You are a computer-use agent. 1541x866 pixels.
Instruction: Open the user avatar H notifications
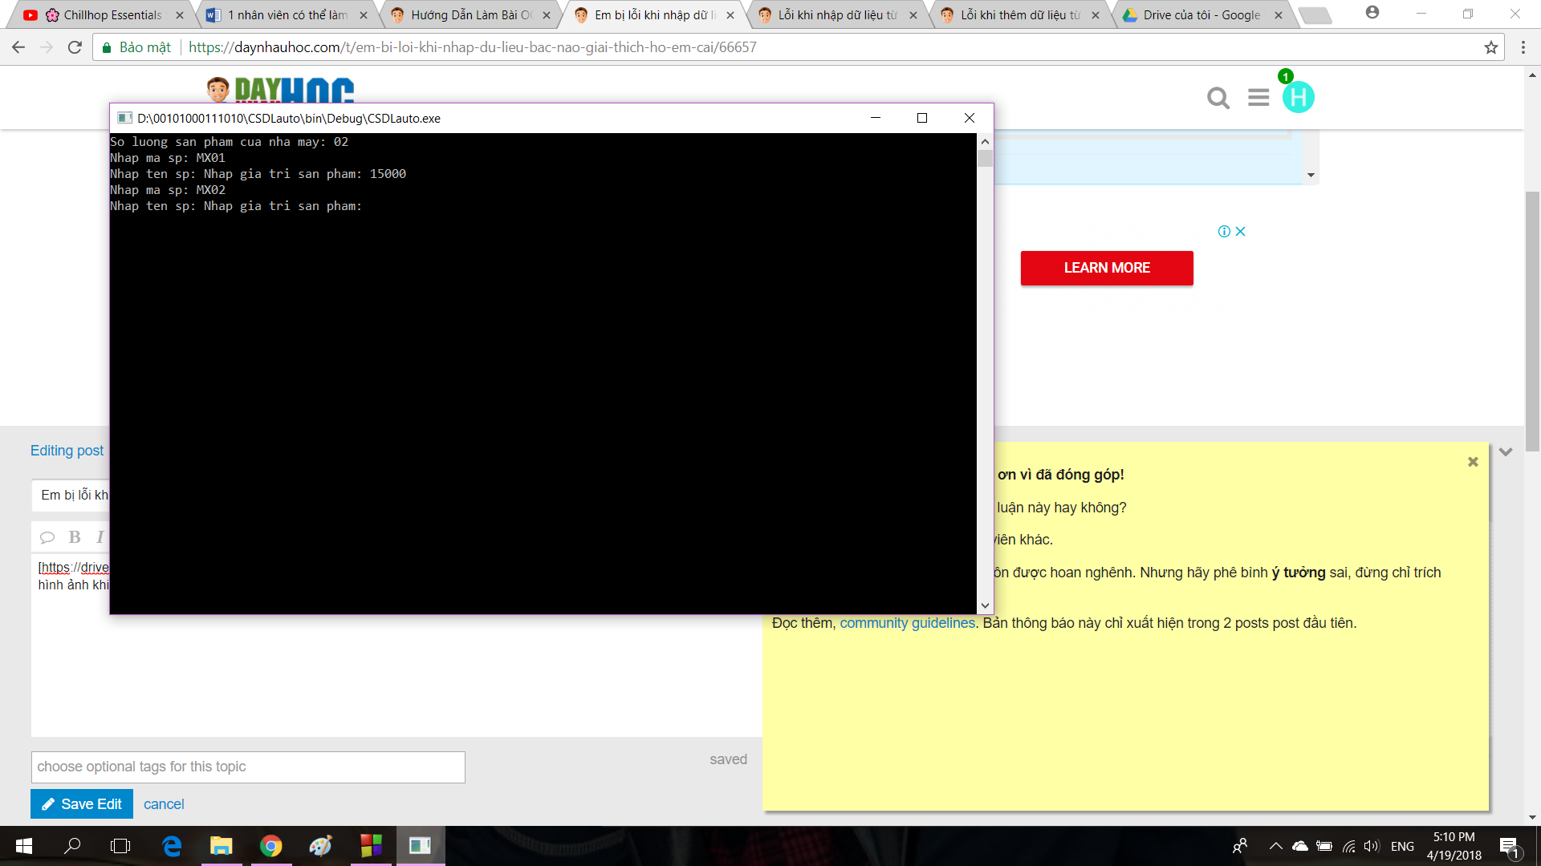pos(1298,98)
